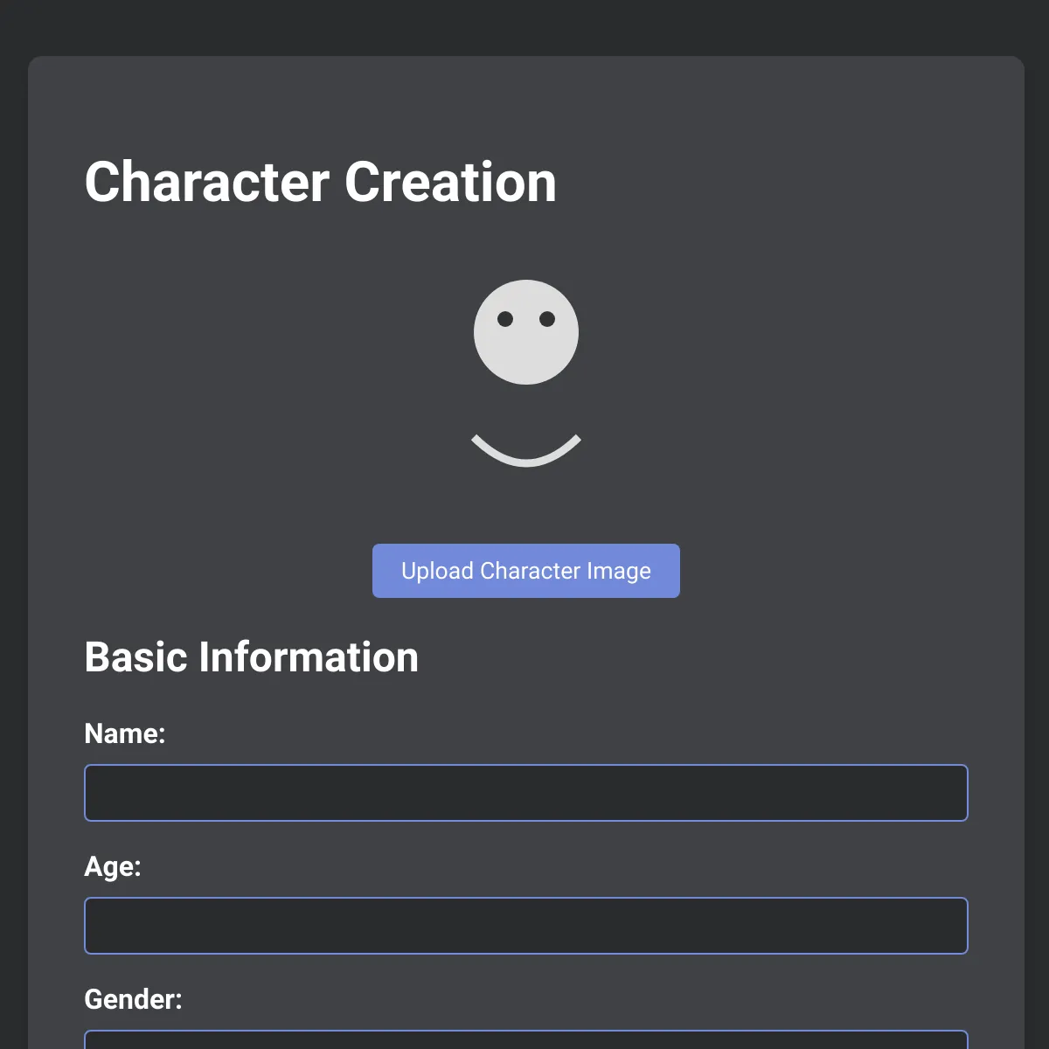This screenshot has height=1049, width=1049.
Task: Click the avatar's left eye dot
Action: (x=505, y=319)
